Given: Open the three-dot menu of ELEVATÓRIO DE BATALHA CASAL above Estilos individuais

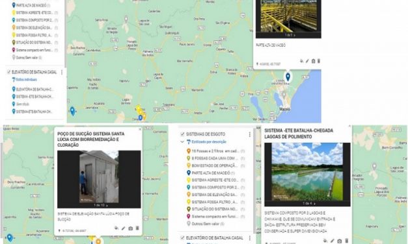Looking at the screenshot, I should tap(62, 72).
